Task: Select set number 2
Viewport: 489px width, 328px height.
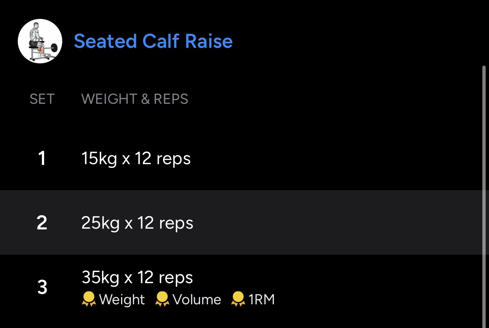Action: point(42,223)
